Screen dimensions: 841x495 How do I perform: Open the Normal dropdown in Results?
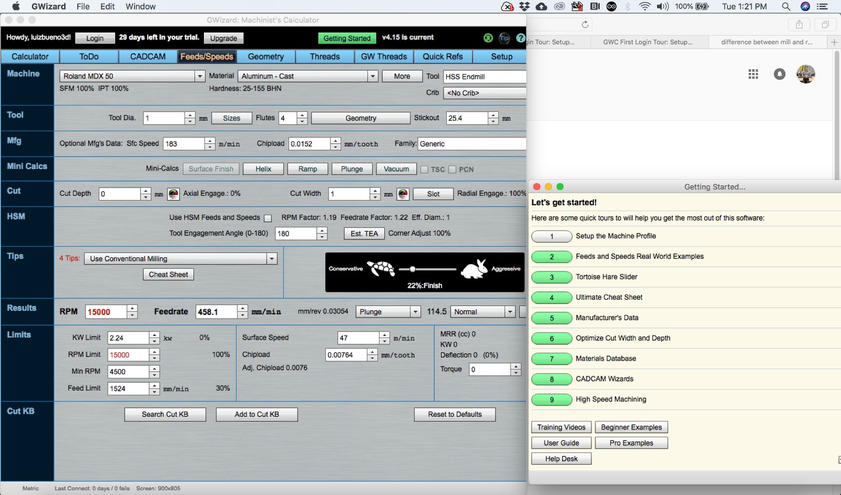(x=484, y=312)
